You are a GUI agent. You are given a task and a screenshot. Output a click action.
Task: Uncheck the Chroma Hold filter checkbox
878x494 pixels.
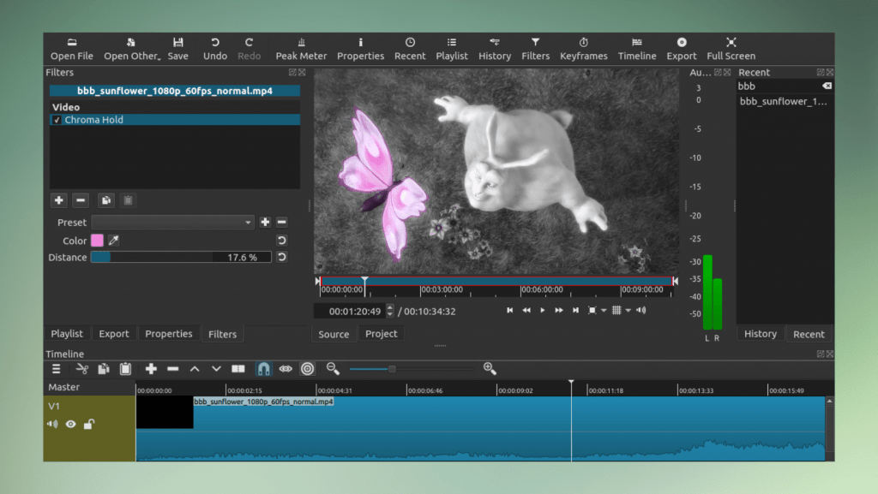[57, 120]
